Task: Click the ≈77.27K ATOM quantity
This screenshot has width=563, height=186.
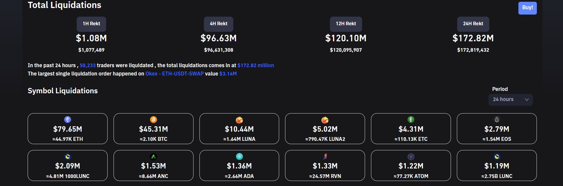Action: point(411,176)
